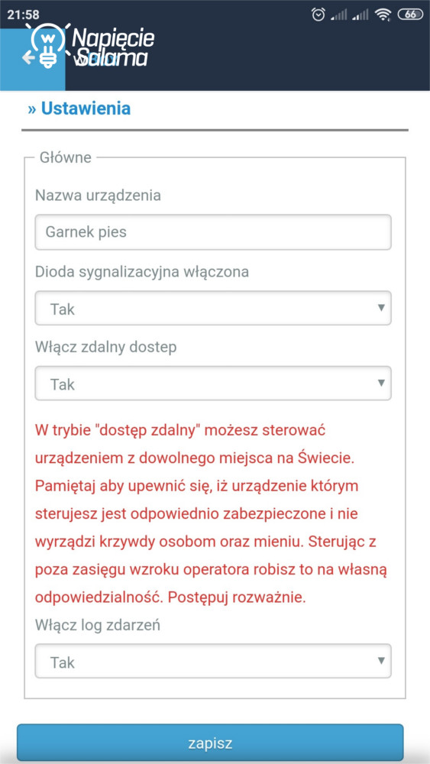Click the lightbulb logo icon
The image size is (430, 764).
(47, 45)
